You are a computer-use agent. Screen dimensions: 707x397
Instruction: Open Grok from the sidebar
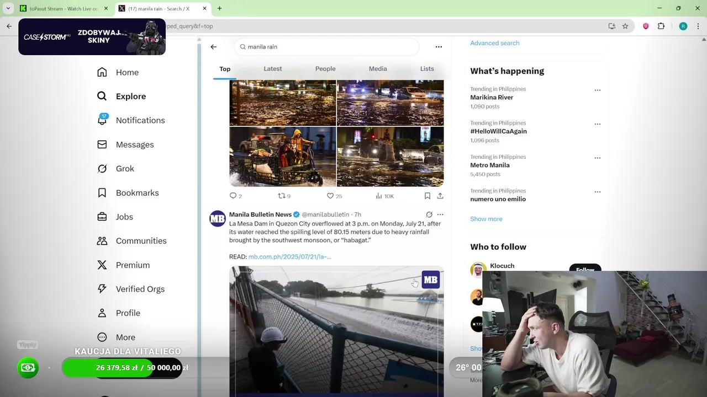[115, 169]
